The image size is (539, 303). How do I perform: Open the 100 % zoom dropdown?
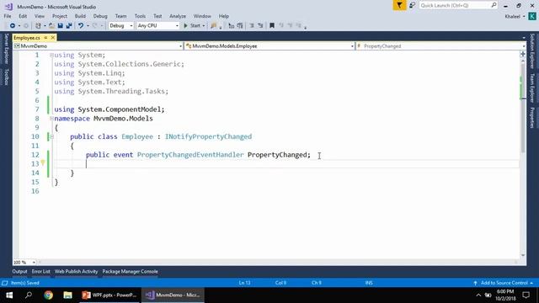(24, 263)
